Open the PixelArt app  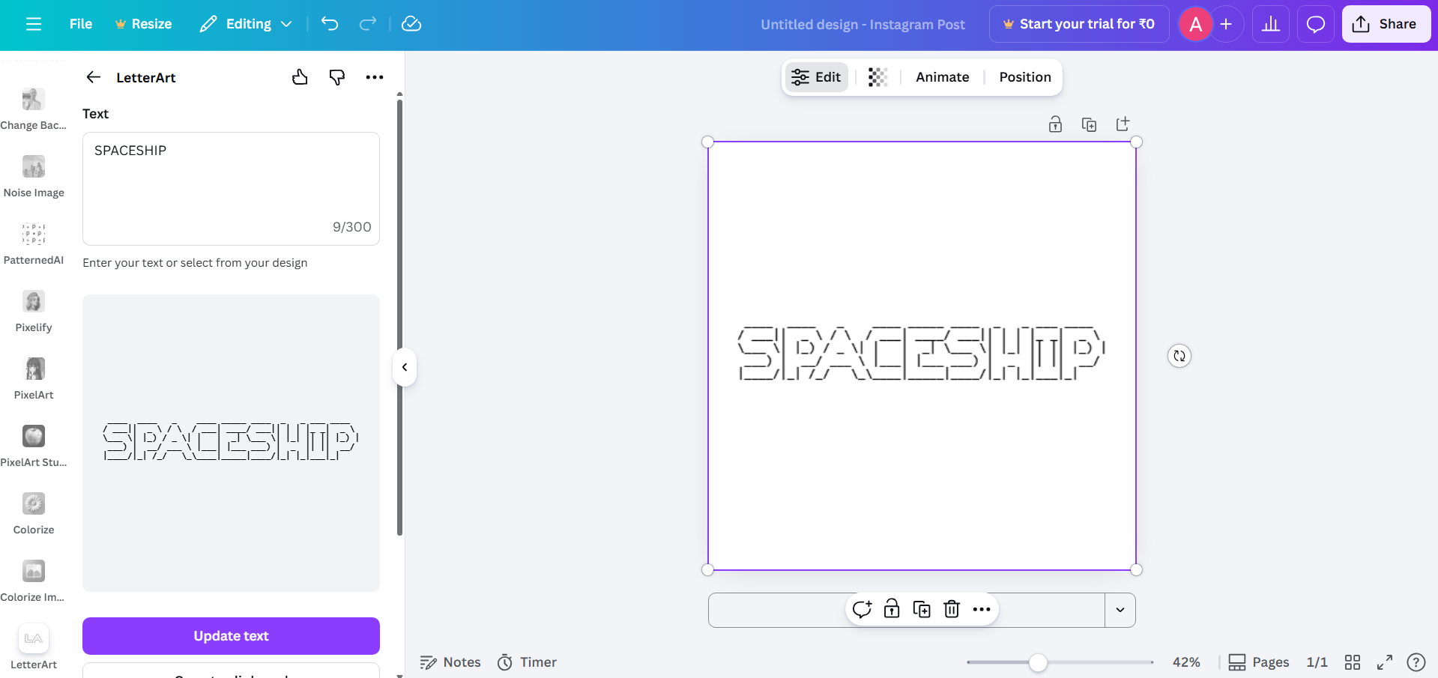[x=34, y=378]
